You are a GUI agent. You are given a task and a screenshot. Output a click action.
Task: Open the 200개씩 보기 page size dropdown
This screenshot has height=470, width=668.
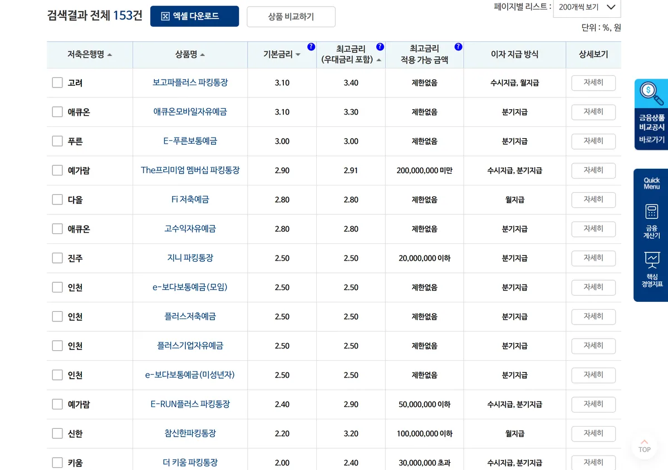tap(587, 7)
